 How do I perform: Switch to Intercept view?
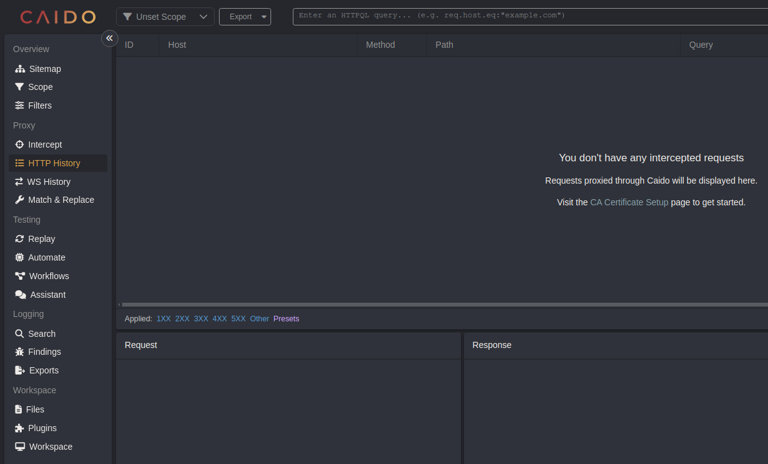pos(58,145)
